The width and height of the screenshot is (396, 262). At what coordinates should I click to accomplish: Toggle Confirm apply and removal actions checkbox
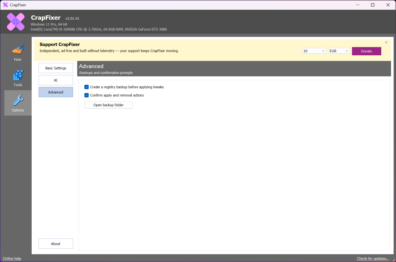pos(86,95)
